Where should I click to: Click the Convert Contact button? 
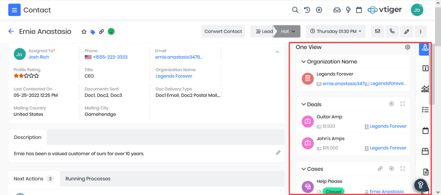pyautogui.click(x=223, y=31)
